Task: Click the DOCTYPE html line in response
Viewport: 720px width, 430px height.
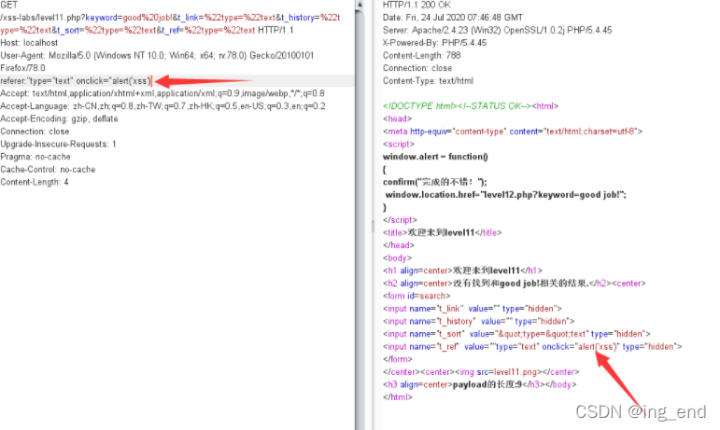Action: 471,106
